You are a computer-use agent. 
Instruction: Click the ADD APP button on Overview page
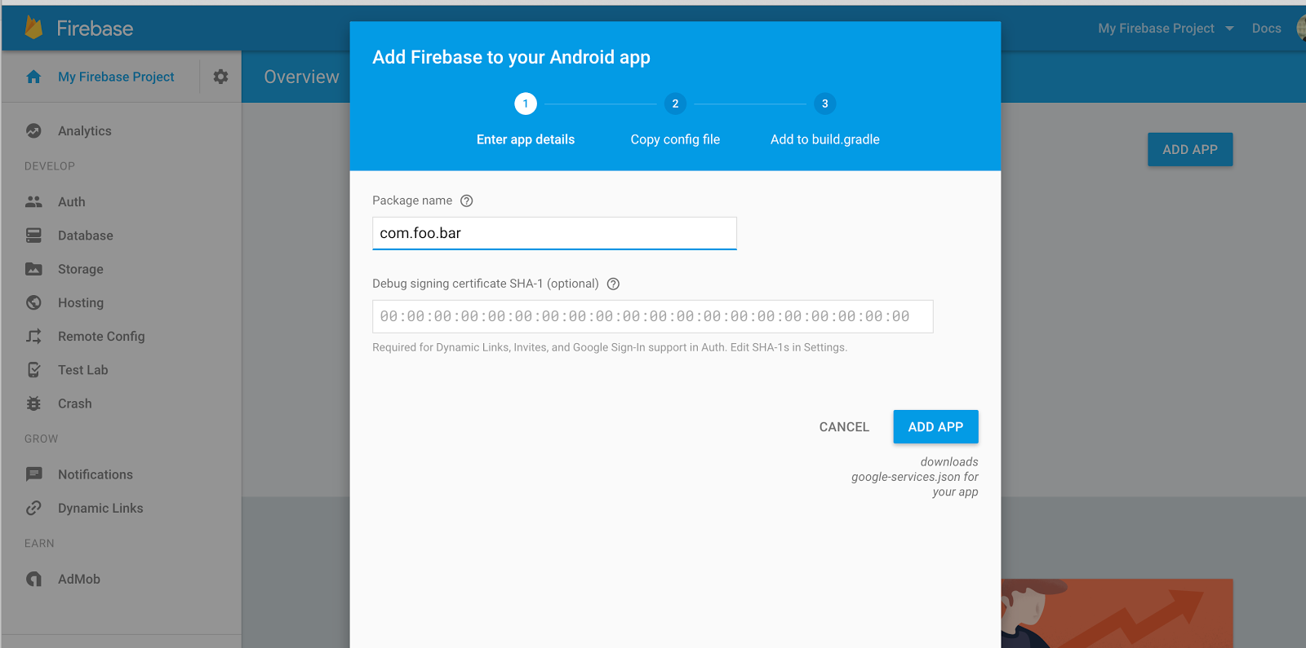[1190, 150]
